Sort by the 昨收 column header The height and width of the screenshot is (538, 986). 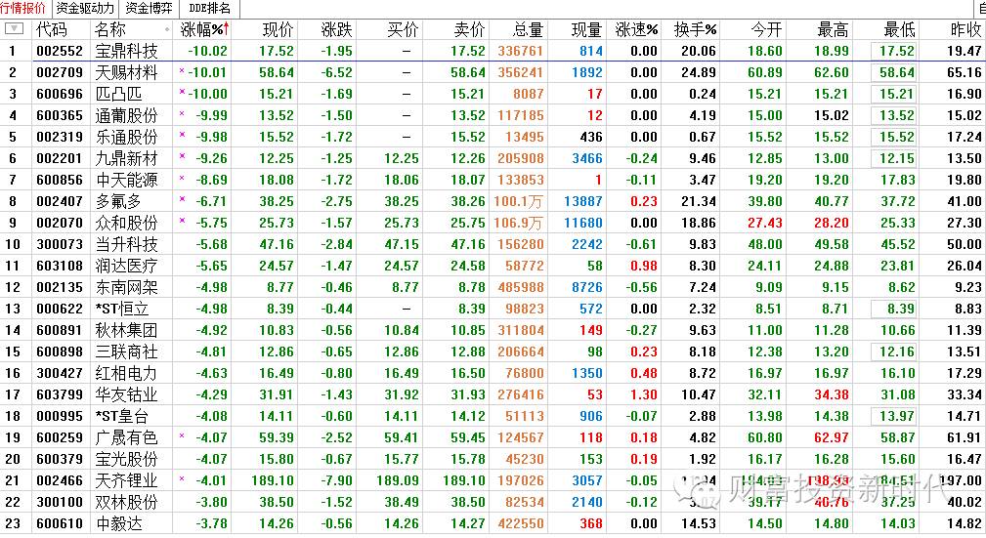[x=965, y=29]
